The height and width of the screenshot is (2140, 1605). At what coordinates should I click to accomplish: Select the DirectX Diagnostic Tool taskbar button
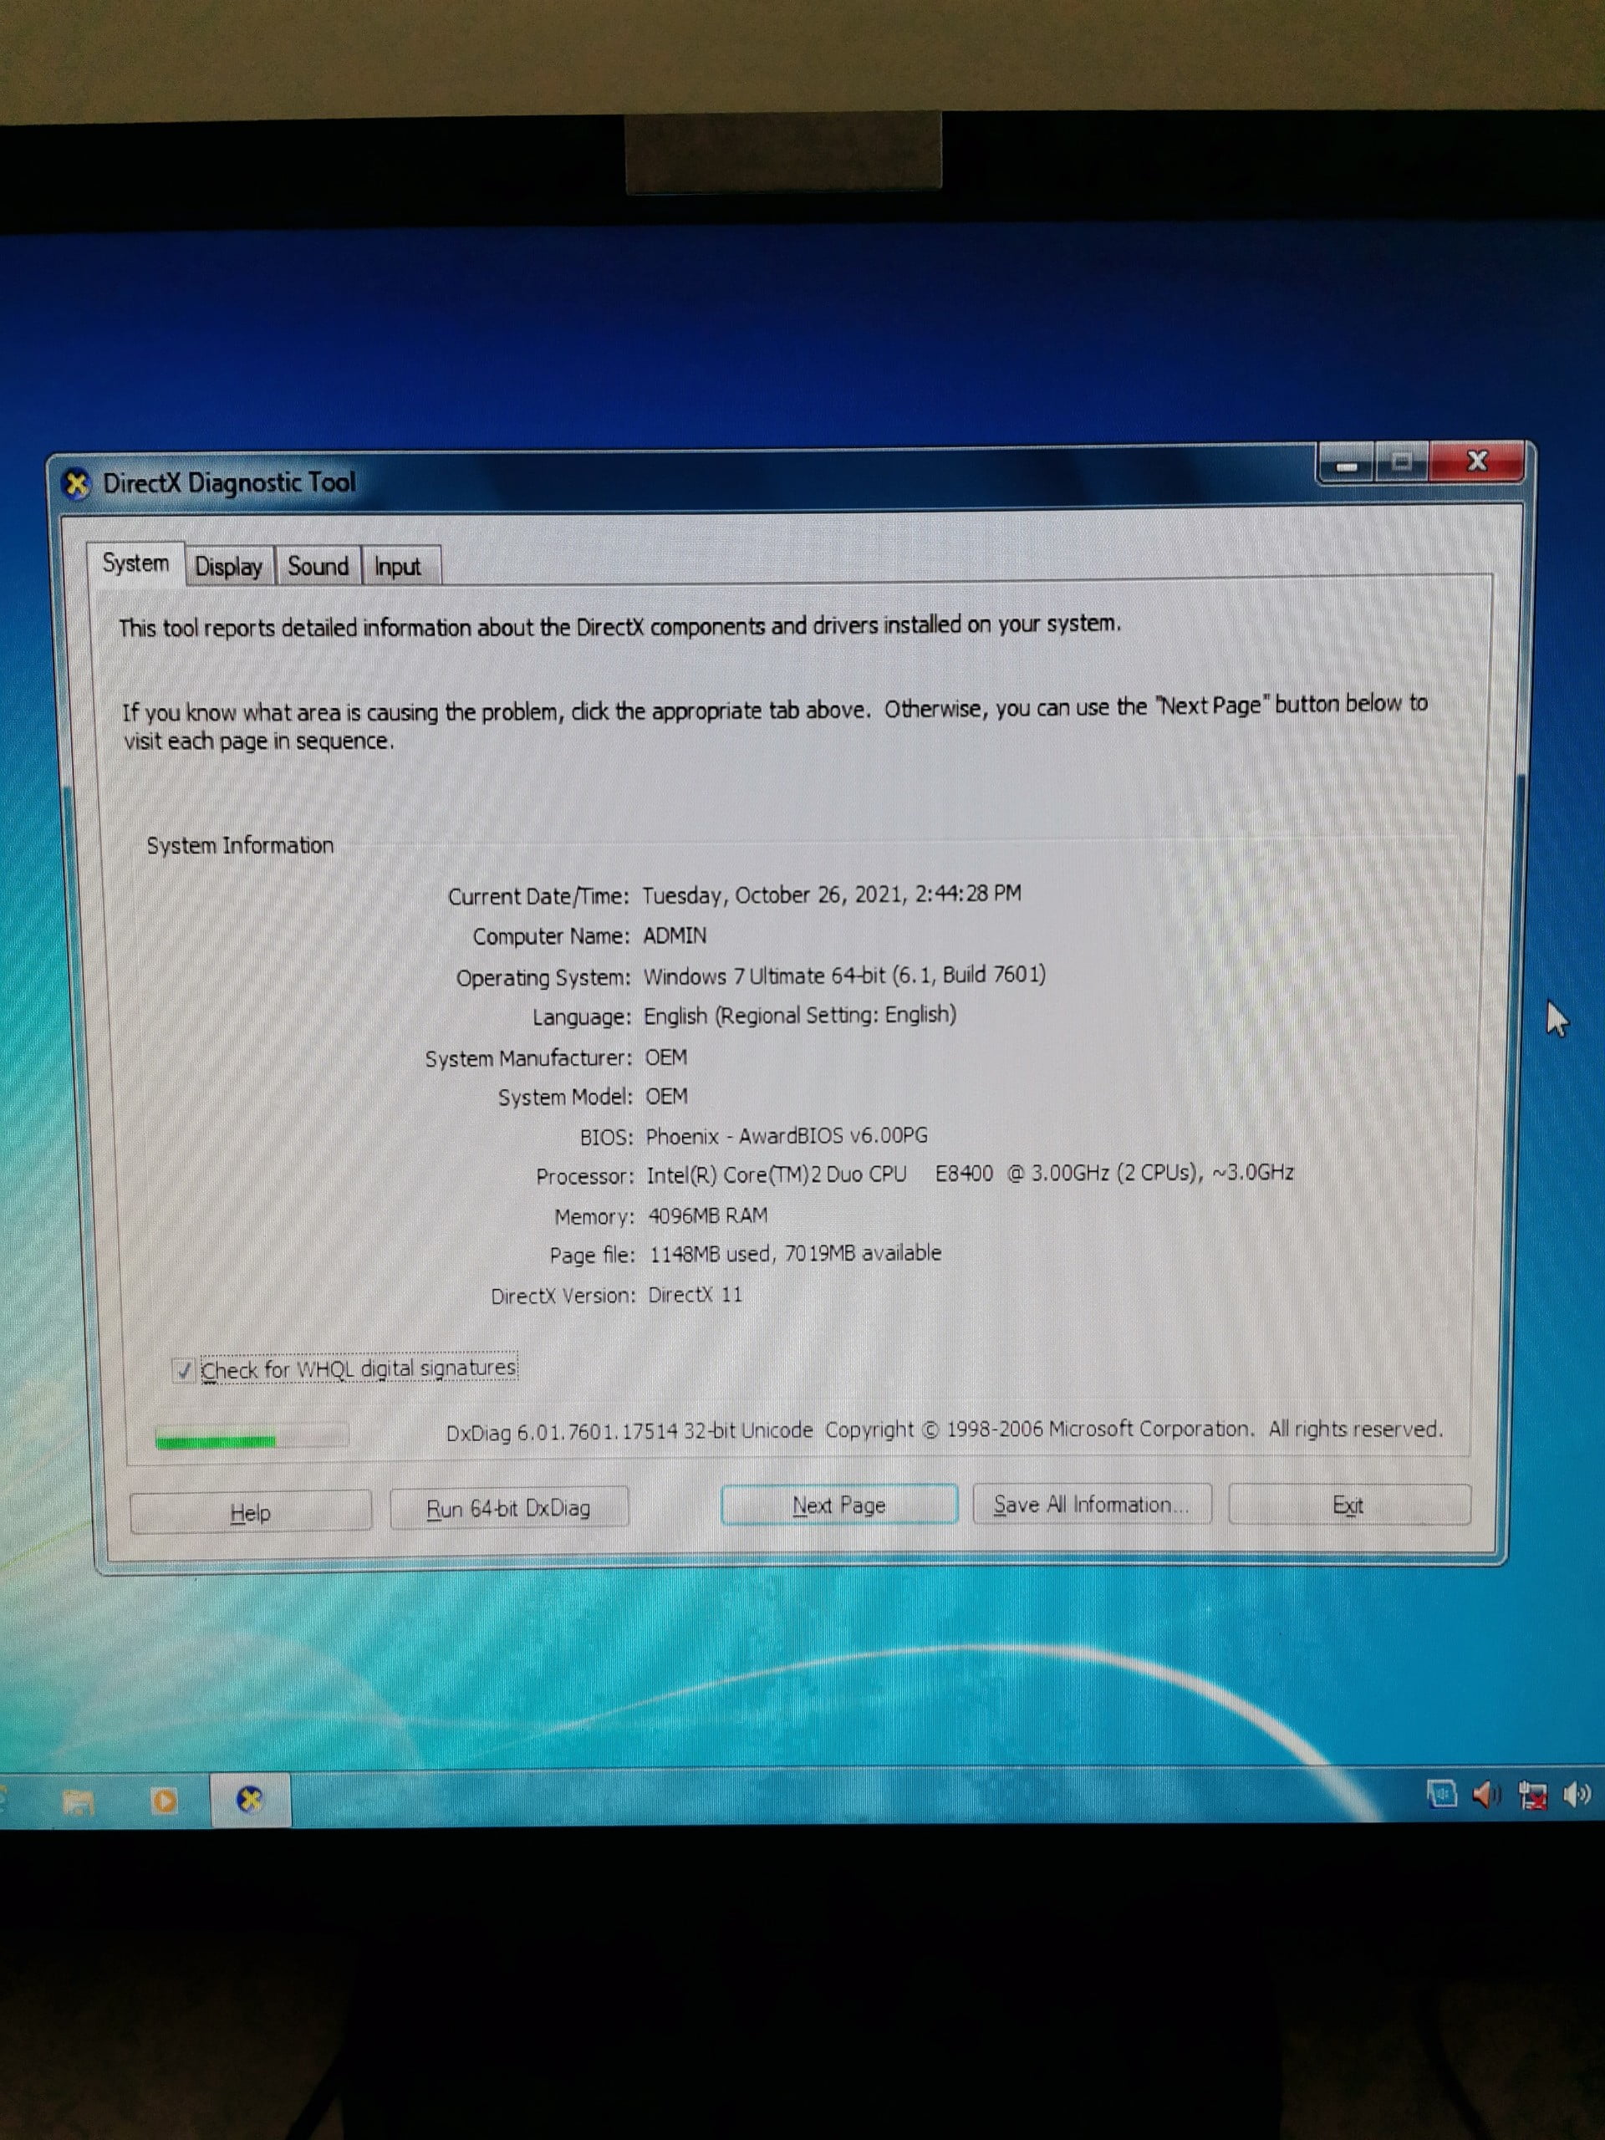coord(251,1800)
